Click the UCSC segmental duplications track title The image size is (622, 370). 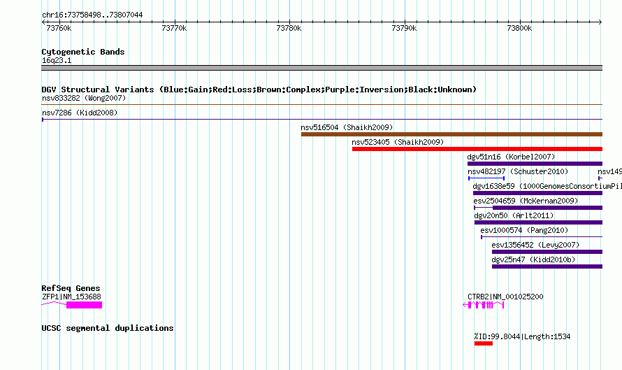108,328
